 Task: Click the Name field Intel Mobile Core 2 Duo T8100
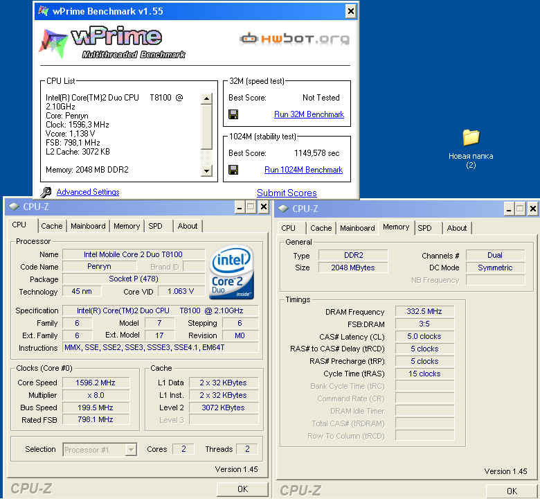[134, 254]
